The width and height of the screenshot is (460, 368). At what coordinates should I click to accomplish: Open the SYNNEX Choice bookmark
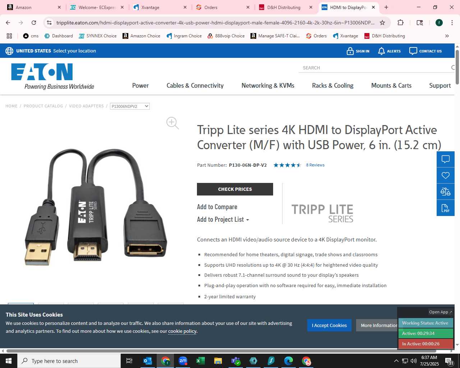pos(98,36)
